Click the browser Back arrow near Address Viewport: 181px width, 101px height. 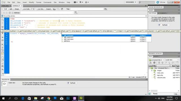[x=4, y=13]
